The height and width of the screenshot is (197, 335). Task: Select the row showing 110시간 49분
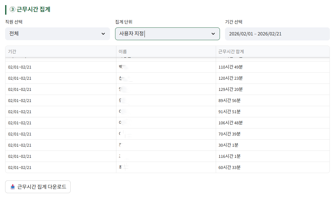(x=167, y=67)
